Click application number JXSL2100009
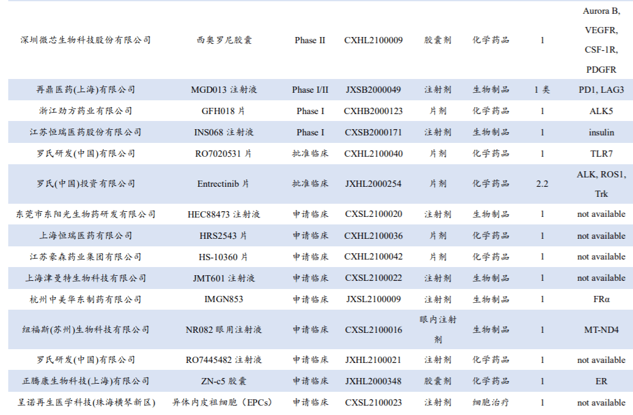Screen dimensions: 633x415 tap(373, 299)
